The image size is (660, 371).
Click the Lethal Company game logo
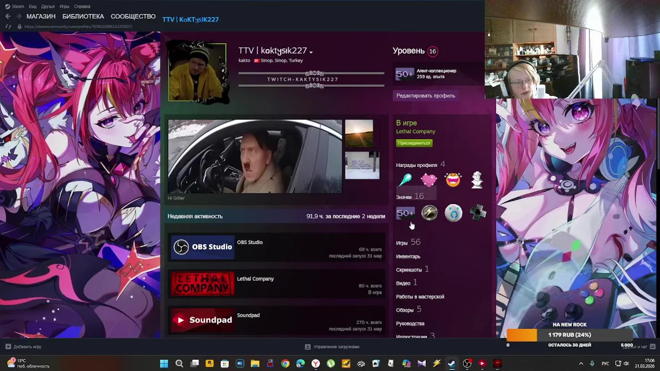point(203,283)
